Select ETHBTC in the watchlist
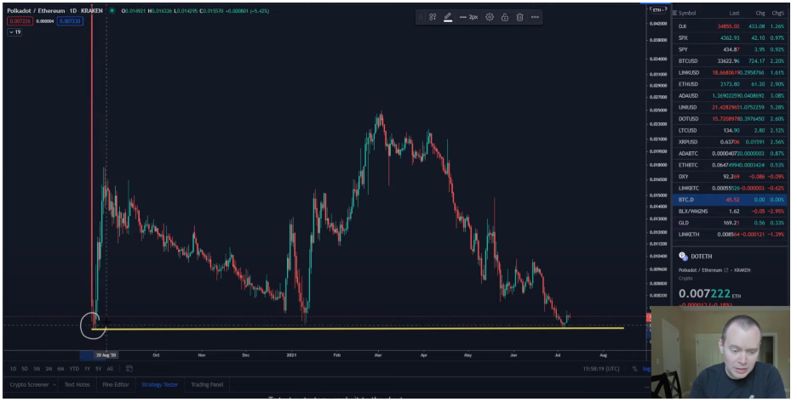This screenshot has width=797, height=402. click(x=730, y=165)
